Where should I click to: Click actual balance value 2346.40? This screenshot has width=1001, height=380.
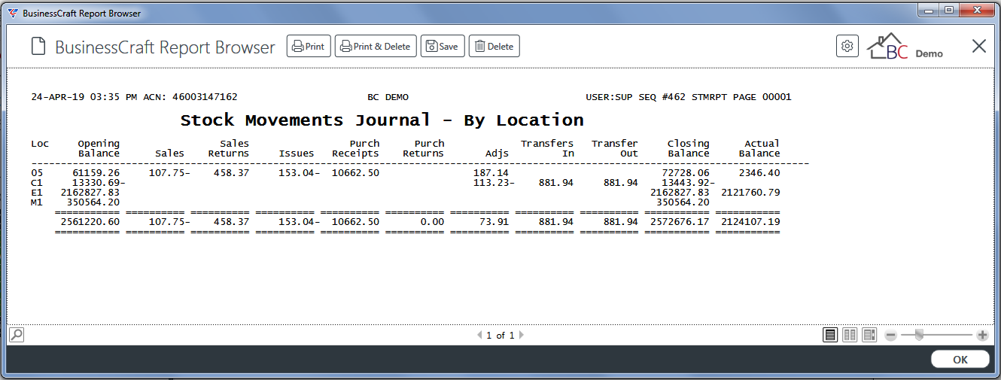click(x=759, y=173)
